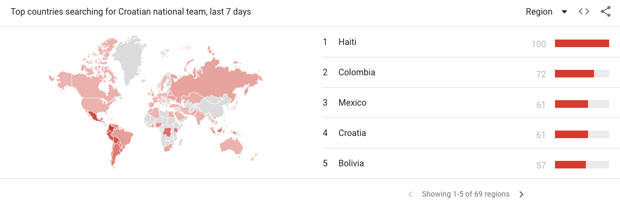Click the previous page arrow
Screen dimensions: 620x208
tap(410, 194)
